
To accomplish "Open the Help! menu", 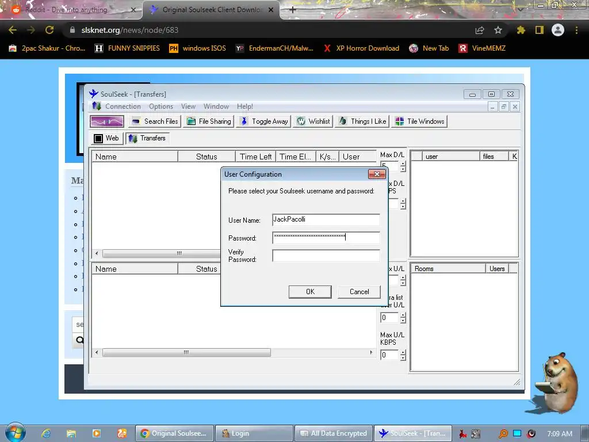I will coord(245,106).
